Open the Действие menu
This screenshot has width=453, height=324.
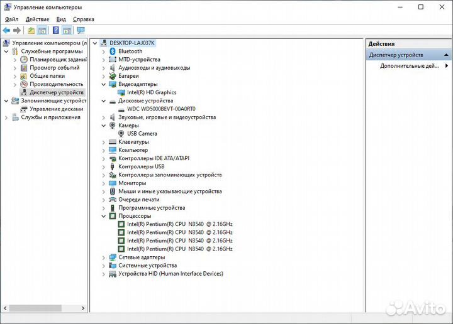(37, 19)
